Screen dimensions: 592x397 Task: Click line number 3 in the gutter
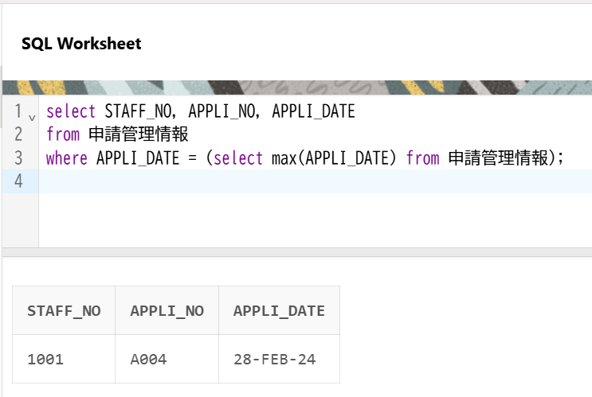click(x=18, y=158)
